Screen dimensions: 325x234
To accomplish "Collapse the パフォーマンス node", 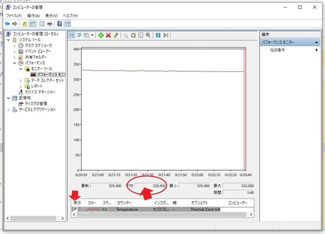I will (15, 63).
